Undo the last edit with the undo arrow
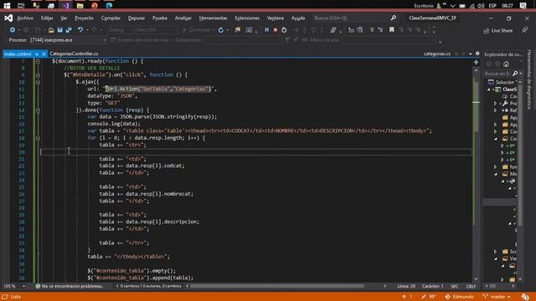The width and height of the screenshot is (536, 301). [x=80, y=30]
